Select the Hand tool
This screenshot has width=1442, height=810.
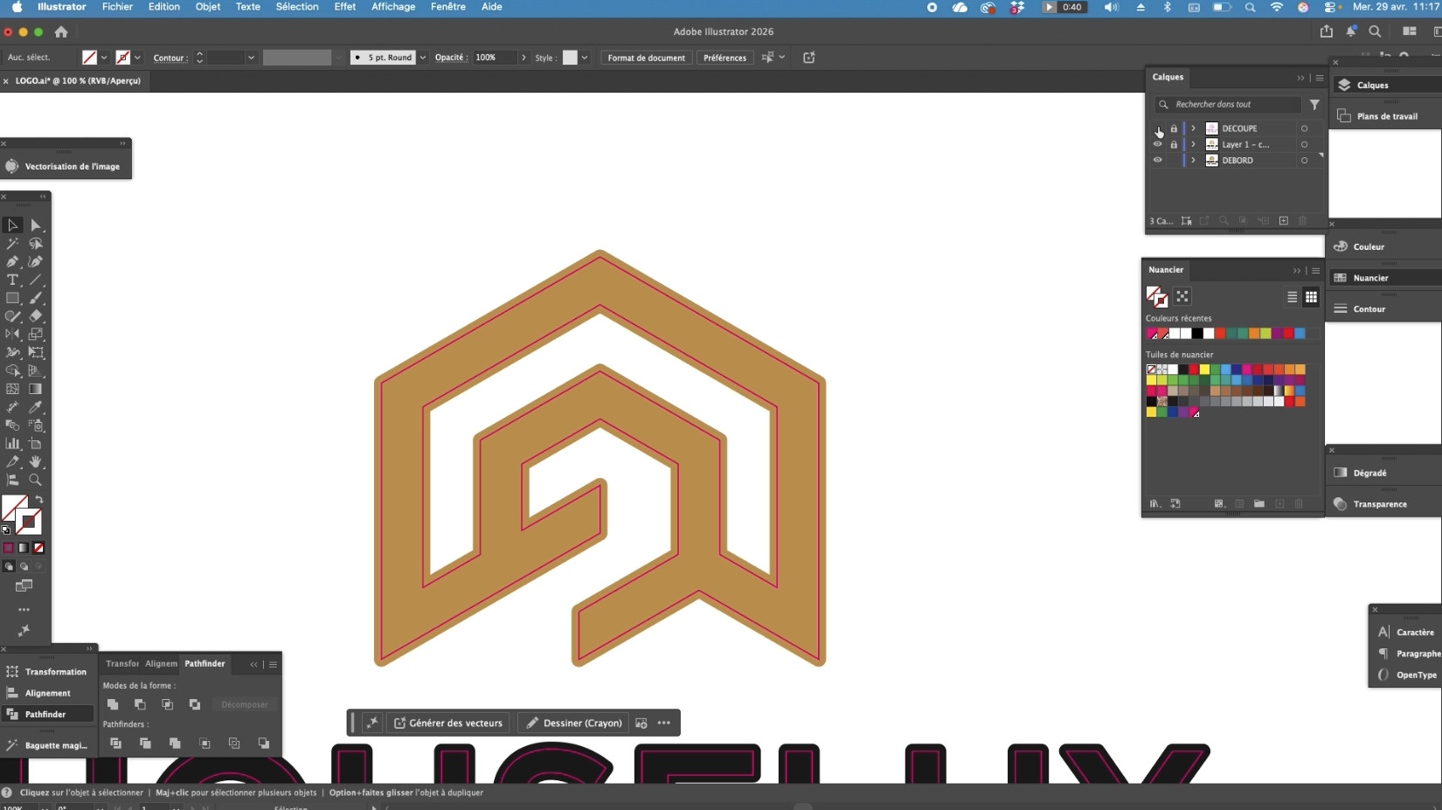point(36,461)
